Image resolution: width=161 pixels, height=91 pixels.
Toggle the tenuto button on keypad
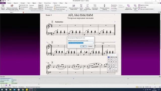tap(116, 59)
